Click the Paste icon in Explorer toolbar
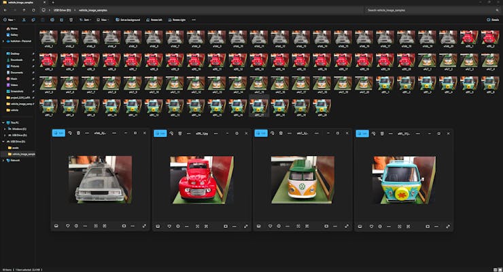The image size is (503, 272). [x=43, y=20]
